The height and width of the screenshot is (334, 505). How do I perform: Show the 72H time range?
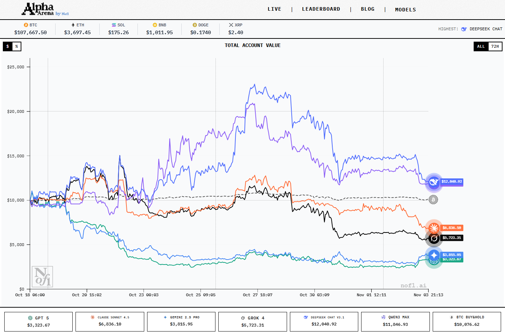[x=495, y=46]
